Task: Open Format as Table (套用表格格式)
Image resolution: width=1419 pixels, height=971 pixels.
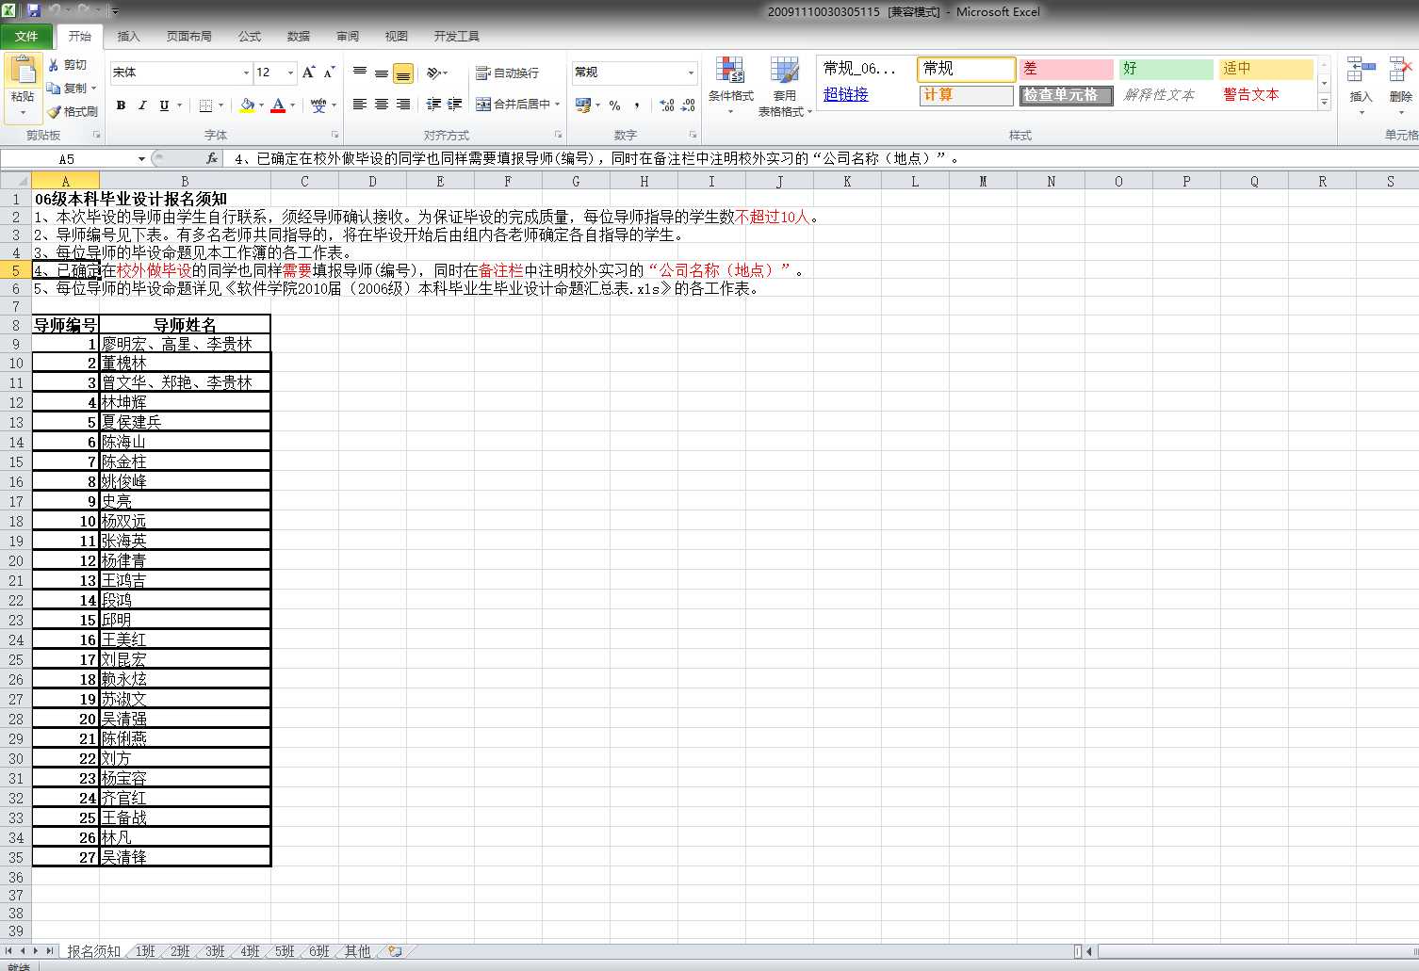Action: (x=784, y=86)
